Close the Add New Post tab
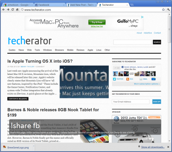The image size is (172, 152). pyautogui.click(x=95, y=5)
